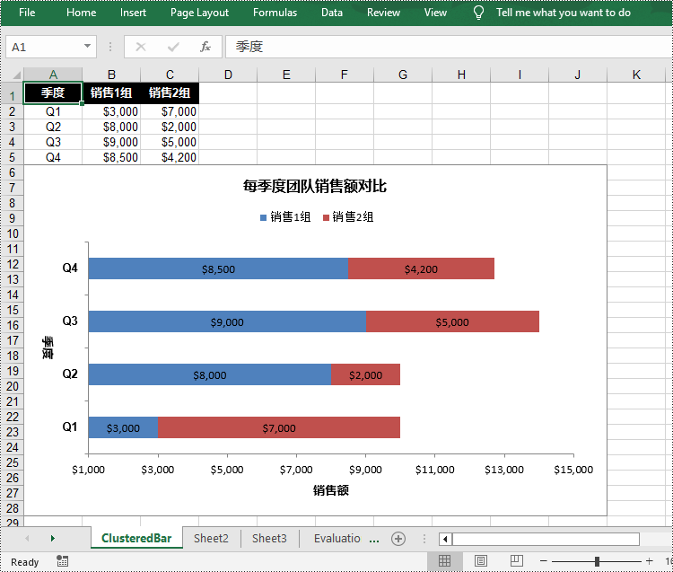The width and height of the screenshot is (673, 572).
Task: Switch to Normal view icon
Action: (x=445, y=561)
